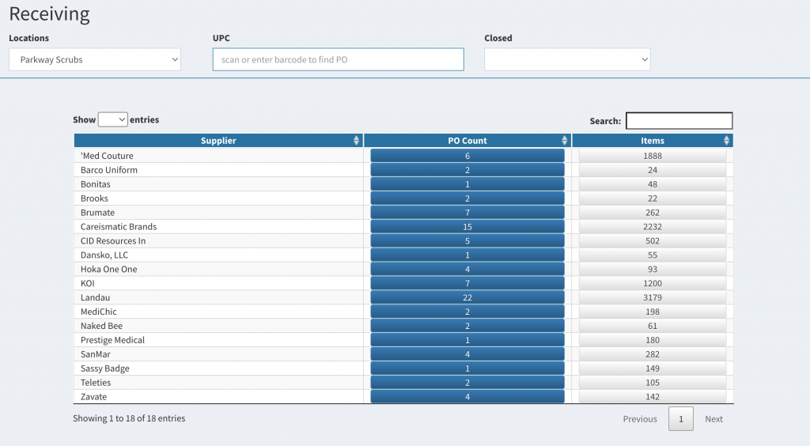Image resolution: width=810 pixels, height=446 pixels.
Task: Open Landau PO count button 22
Action: [467, 298]
